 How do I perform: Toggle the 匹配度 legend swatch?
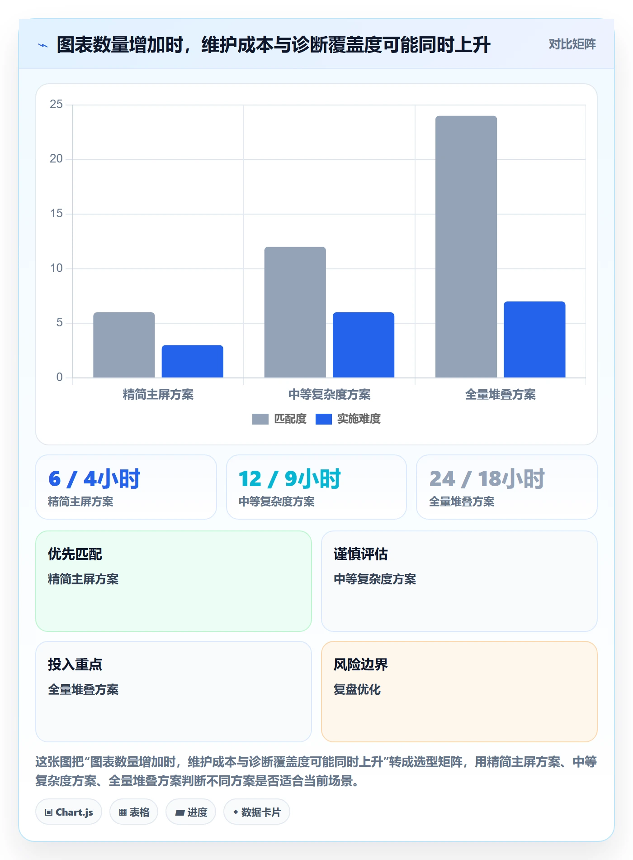point(260,419)
